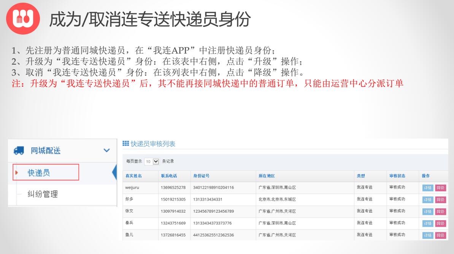Click instruction step 1 about 我连APP registration
The image size is (454, 254).
[143, 50]
